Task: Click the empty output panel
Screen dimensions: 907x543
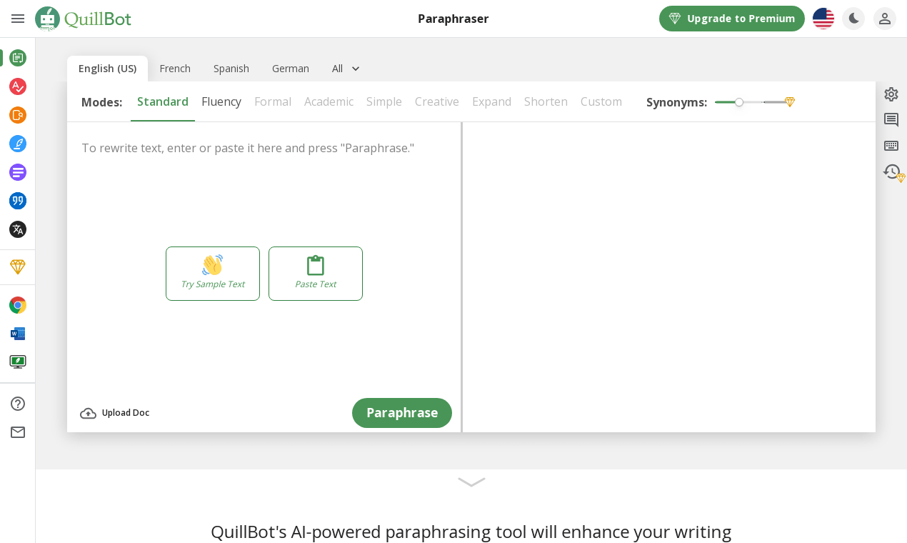Action: (669, 277)
